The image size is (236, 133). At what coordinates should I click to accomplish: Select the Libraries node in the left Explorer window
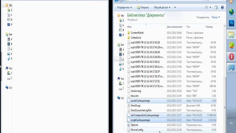(7, 34)
